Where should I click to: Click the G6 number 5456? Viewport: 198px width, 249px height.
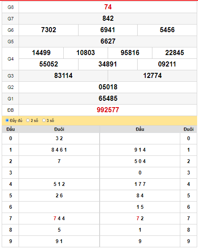167,30
